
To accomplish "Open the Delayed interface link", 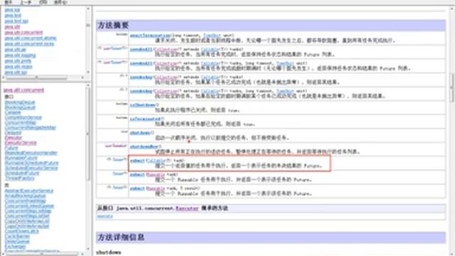I will pyautogui.click(x=13, y=133).
